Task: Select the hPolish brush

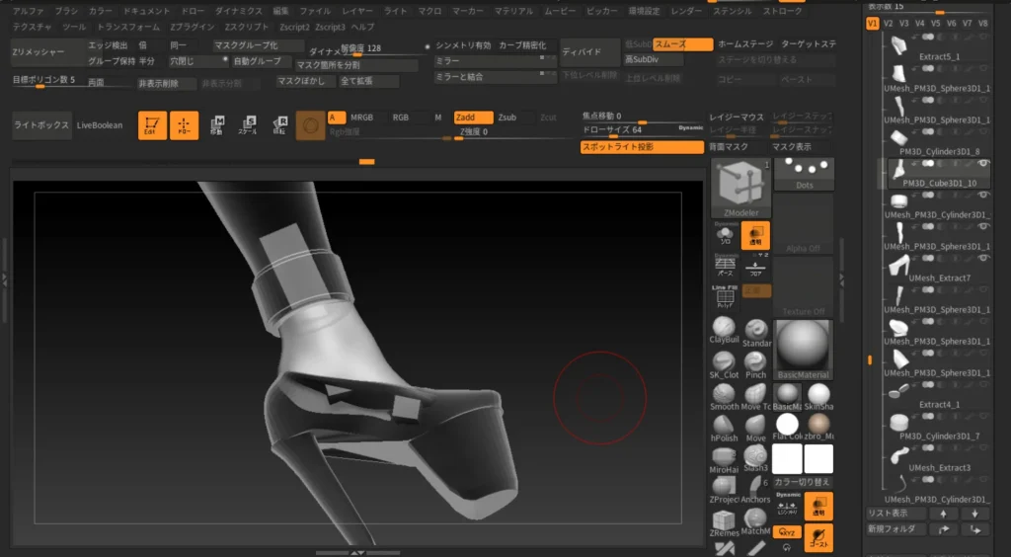Action: click(724, 424)
